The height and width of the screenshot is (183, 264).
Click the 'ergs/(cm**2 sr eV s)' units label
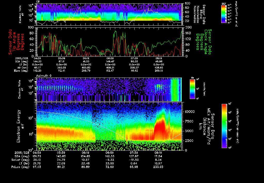pyautogui.click(x=236, y=14)
